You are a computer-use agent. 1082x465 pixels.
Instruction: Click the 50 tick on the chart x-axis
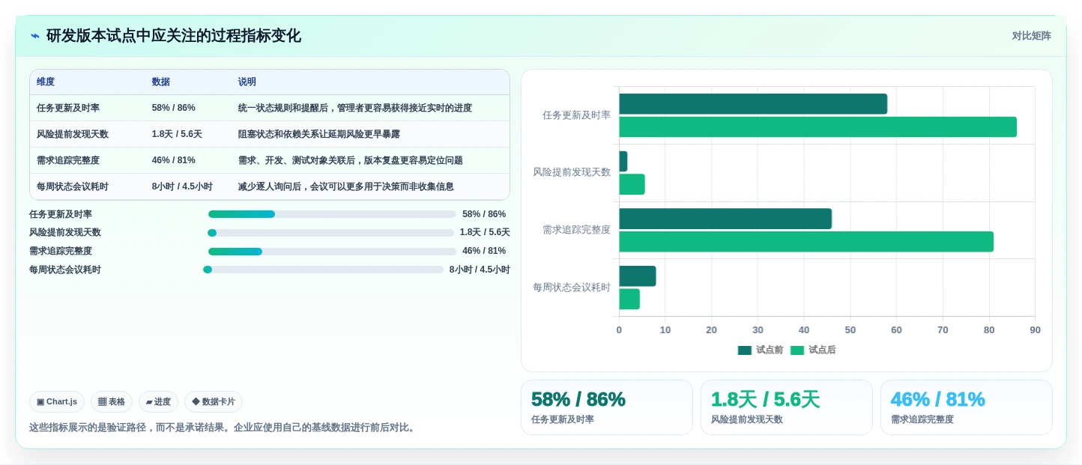[850, 330]
